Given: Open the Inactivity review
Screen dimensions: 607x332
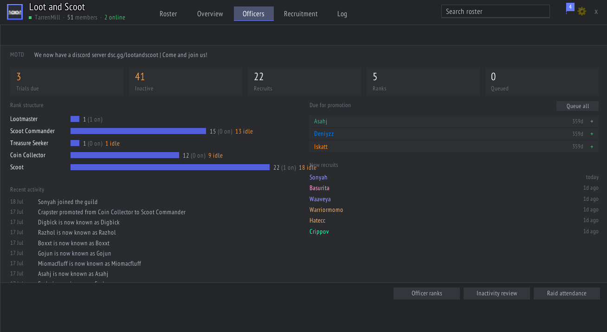Looking at the screenshot, I should pyautogui.click(x=497, y=294).
